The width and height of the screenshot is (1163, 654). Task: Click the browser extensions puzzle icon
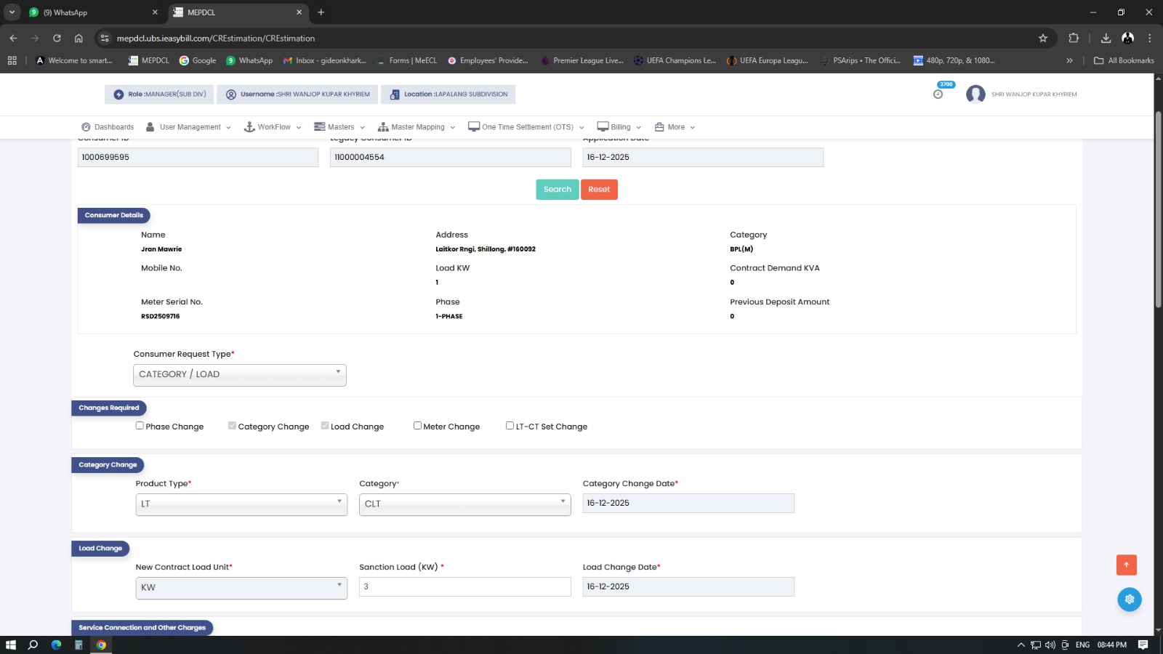coord(1074,39)
